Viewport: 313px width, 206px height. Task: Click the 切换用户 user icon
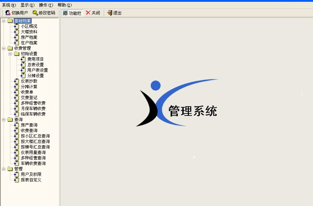(8, 13)
